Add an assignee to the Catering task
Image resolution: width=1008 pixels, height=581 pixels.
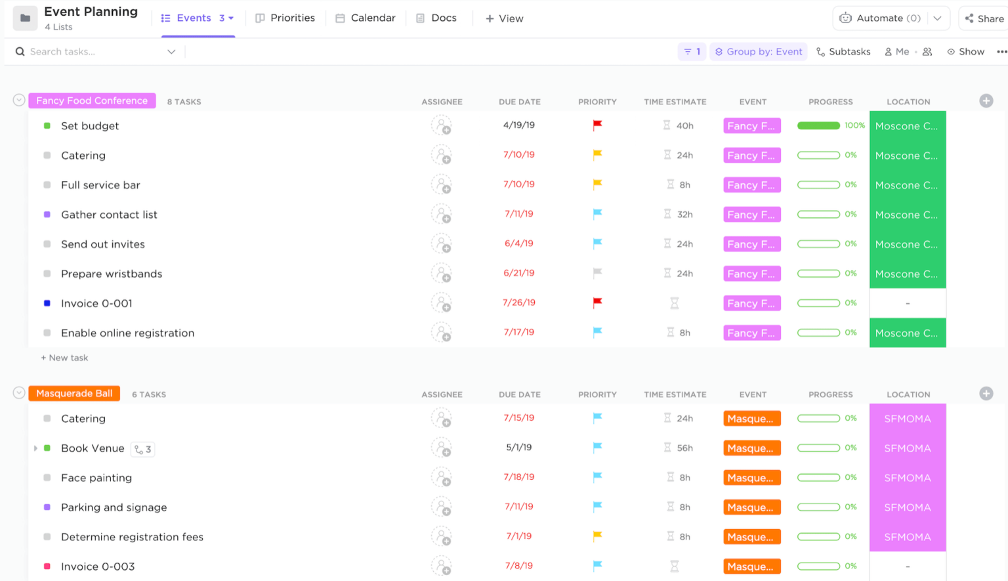click(x=442, y=155)
